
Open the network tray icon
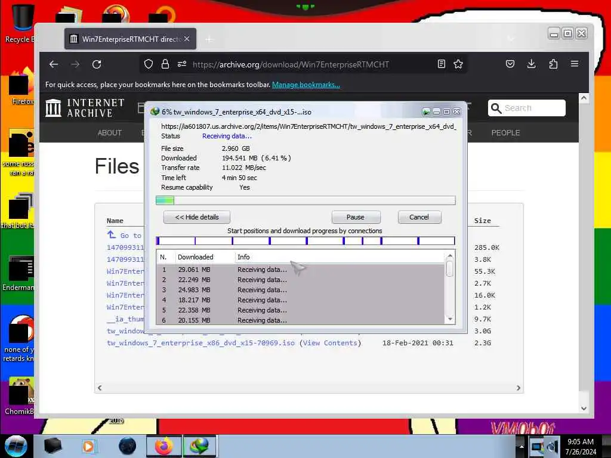(537, 446)
